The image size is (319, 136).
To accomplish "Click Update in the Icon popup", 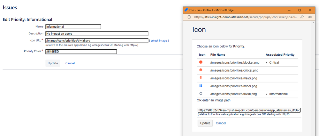I will pyautogui.click(x=205, y=123).
